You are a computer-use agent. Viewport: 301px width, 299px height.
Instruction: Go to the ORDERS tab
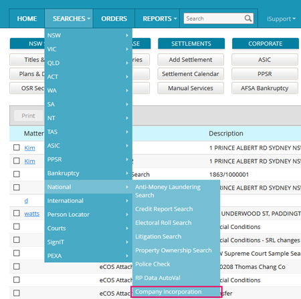(x=114, y=19)
